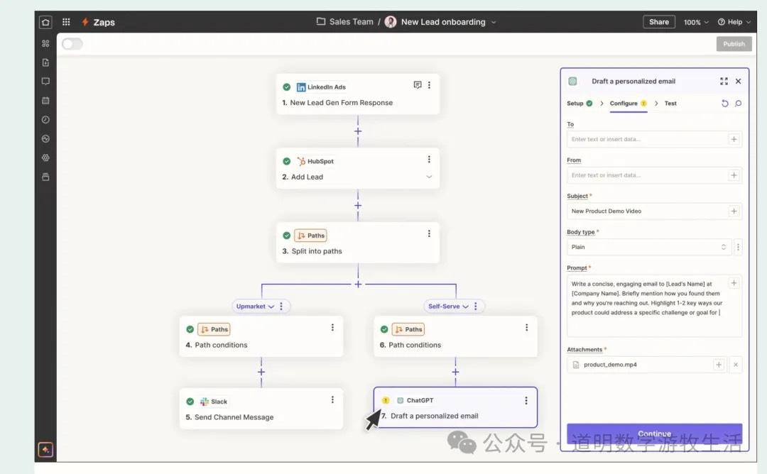This screenshot has width=767, height=474.
Task: Switch to the Test tab
Action: coord(670,104)
